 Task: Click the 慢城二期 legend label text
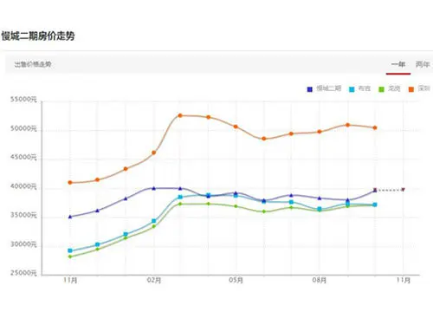pos(328,88)
